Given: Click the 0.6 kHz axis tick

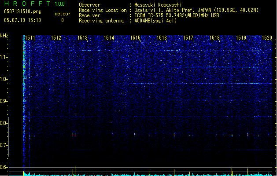Looking at the screenshot, I should click(x=4, y=167).
